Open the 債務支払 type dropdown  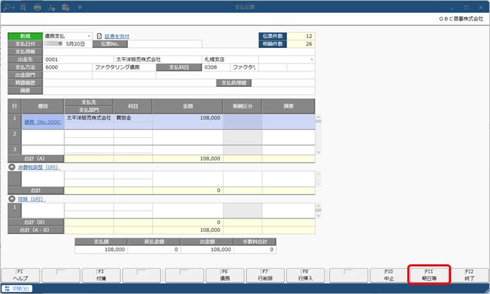[89, 36]
